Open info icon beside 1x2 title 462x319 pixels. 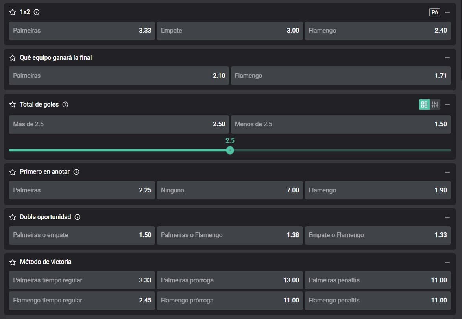pyautogui.click(x=37, y=12)
